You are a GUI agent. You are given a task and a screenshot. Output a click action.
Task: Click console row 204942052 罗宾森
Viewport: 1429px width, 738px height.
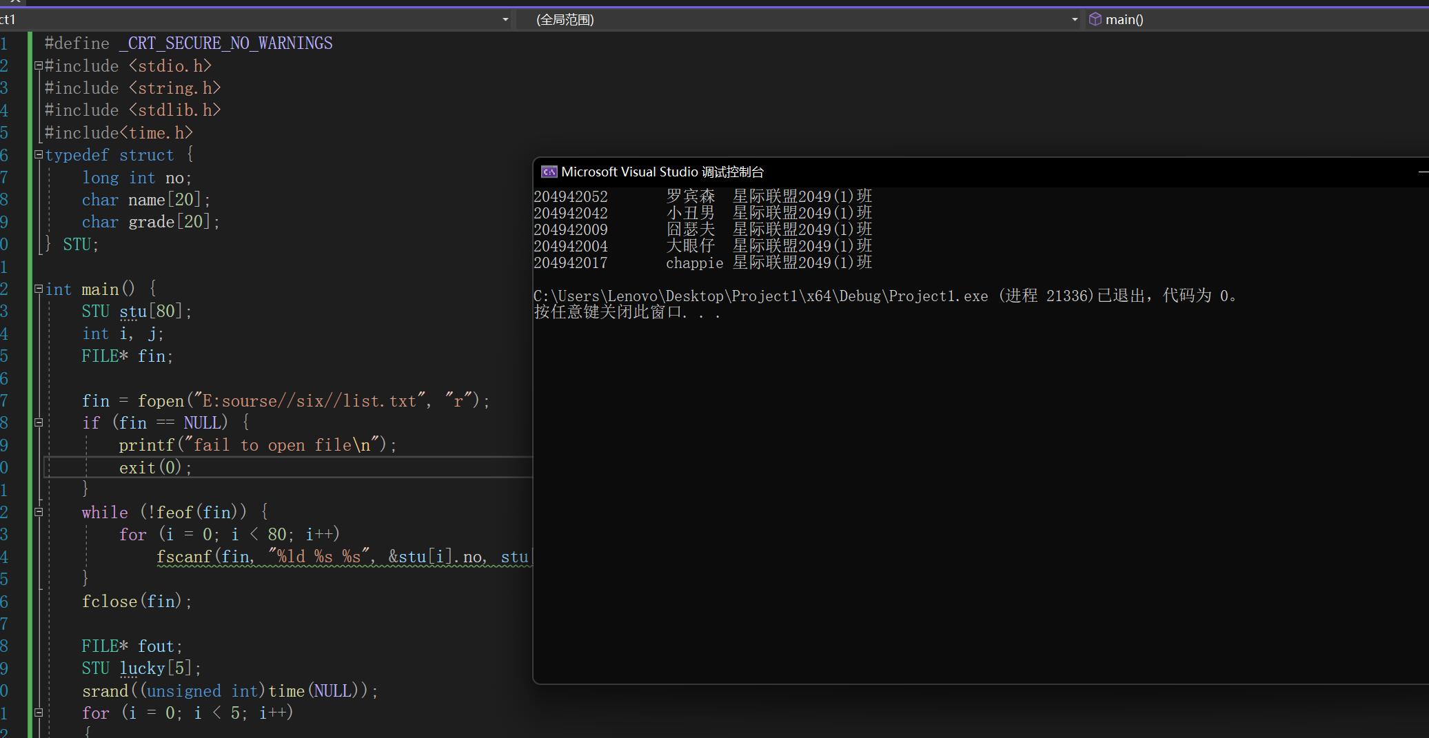click(x=703, y=196)
